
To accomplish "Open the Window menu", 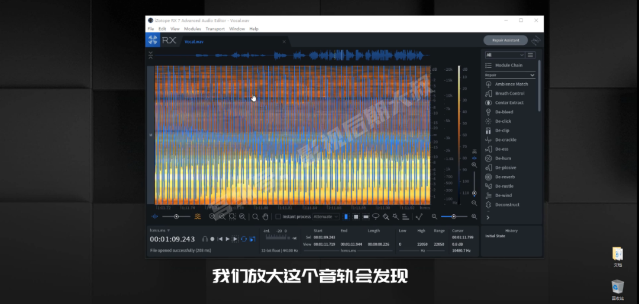I will coord(237,29).
